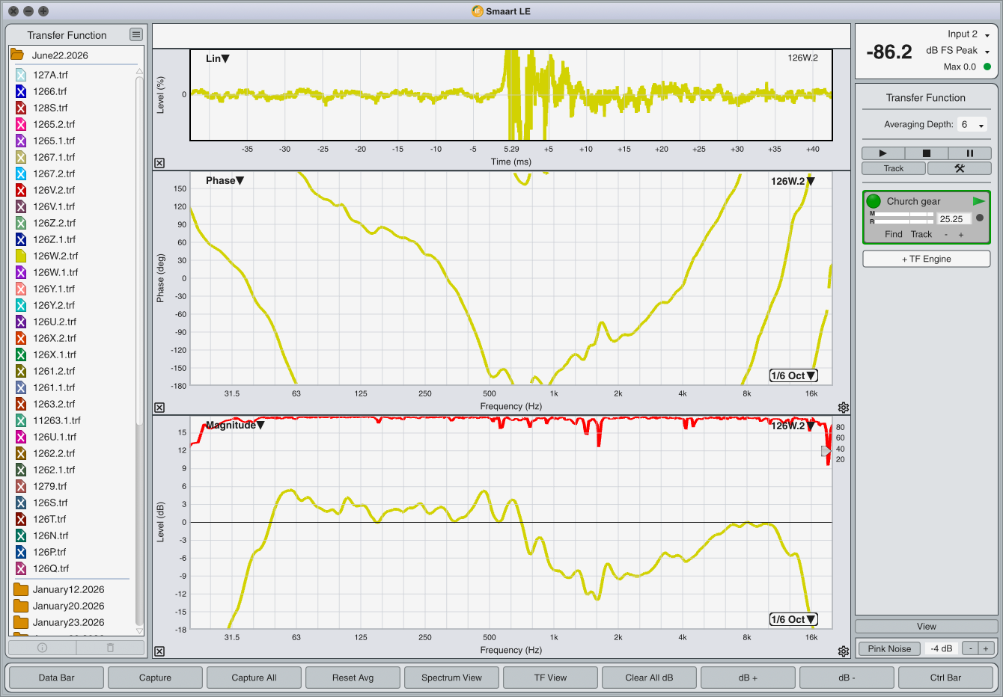1003x697 pixels.
Task: Open the Transfer Function panel menu icon
Action: (x=135, y=34)
